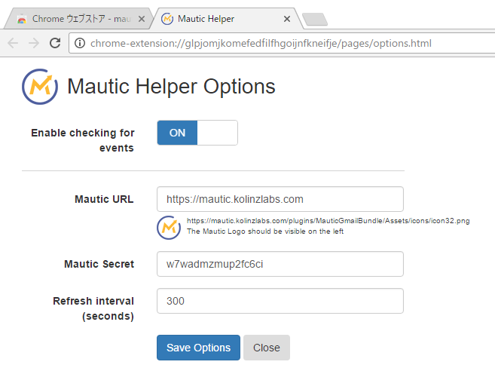
Task: Select the Refresh interval seconds field
Action: point(280,301)
